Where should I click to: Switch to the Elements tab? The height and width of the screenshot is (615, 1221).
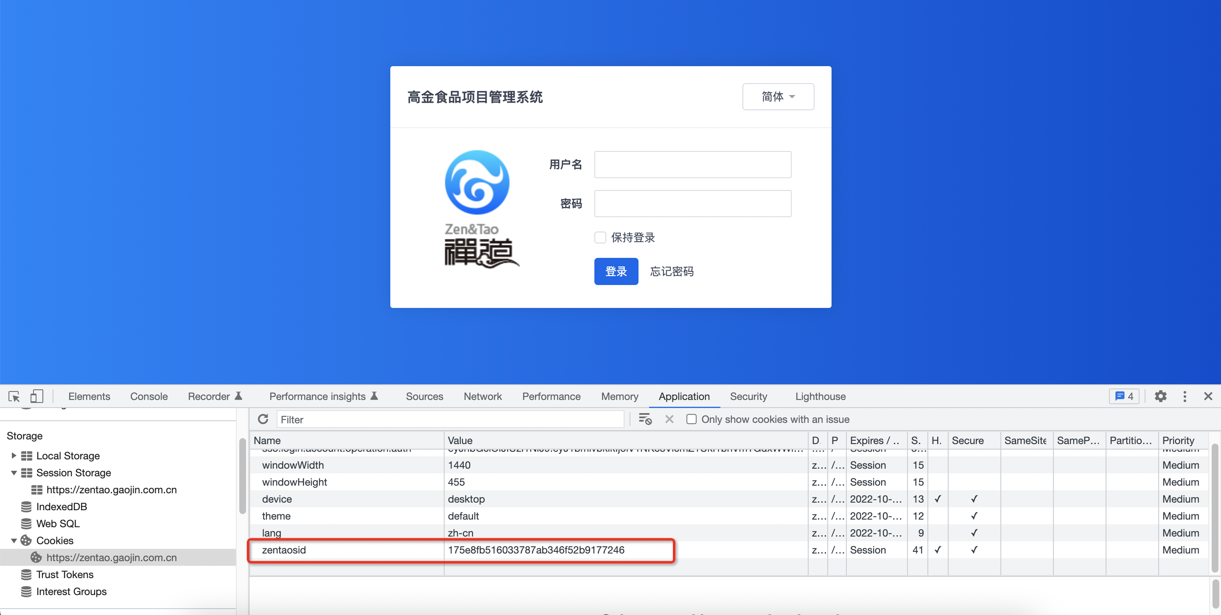89,396
